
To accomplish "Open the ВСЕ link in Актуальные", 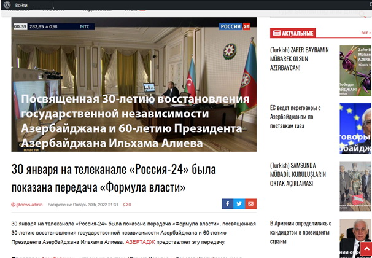I will 366,33.
